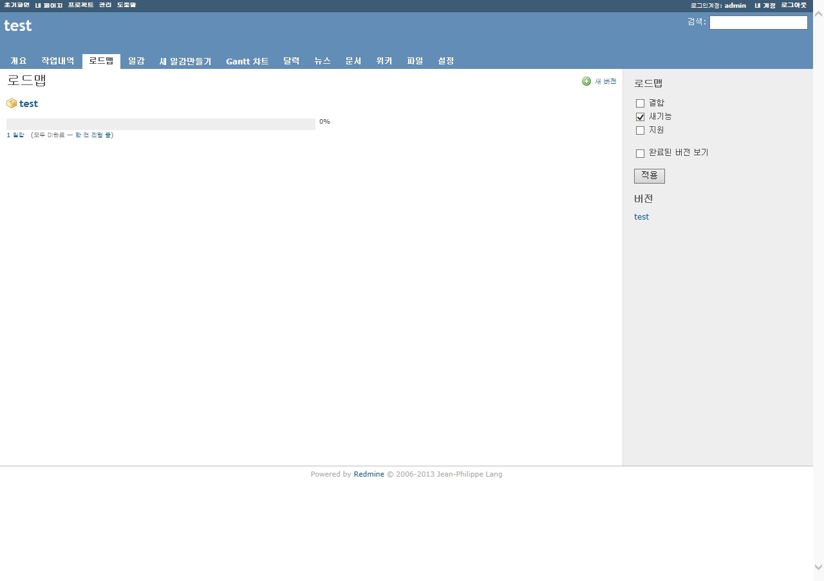
Task: Open the test link under 버전 sidebar
Action: tap(641, 217)
